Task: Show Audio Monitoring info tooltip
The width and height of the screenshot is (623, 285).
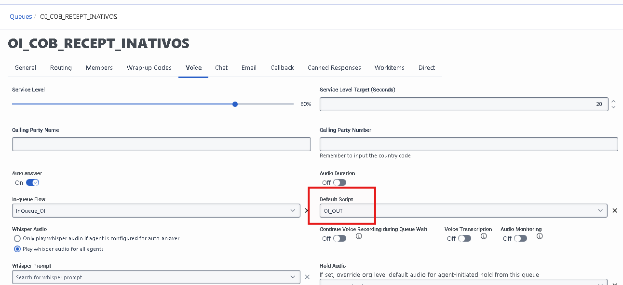Action: [x=540, y=236]
